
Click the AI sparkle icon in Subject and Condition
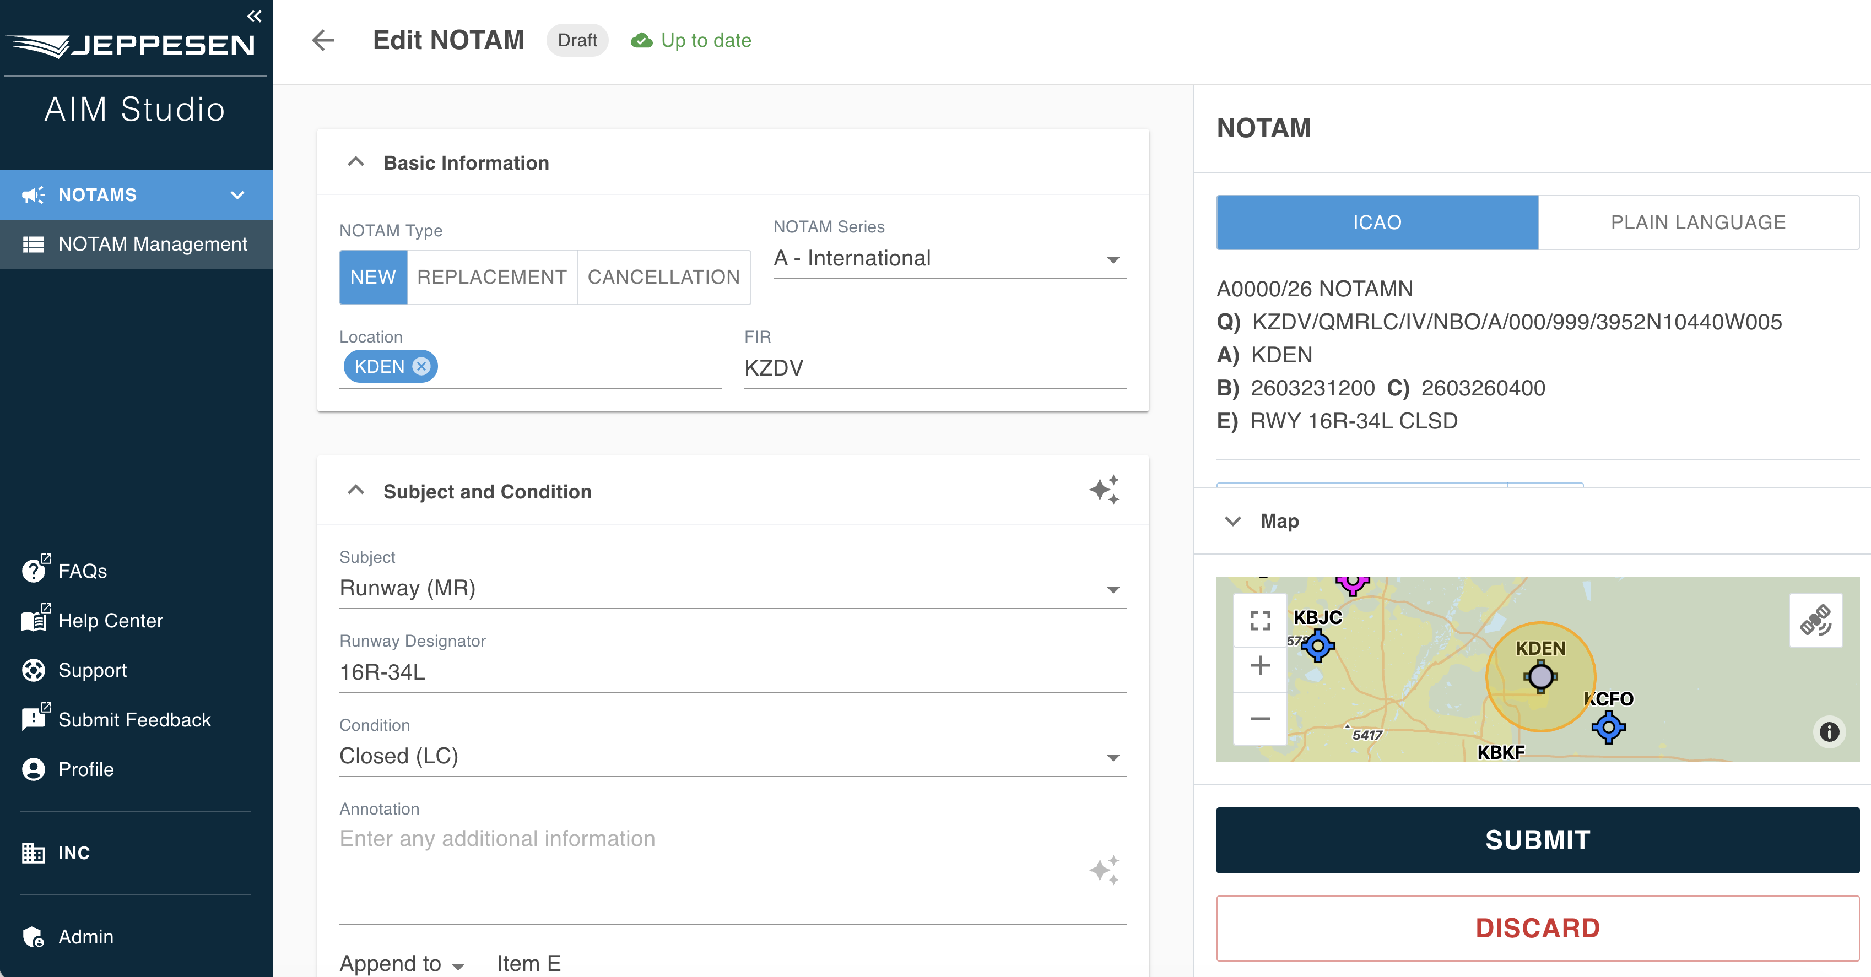(1104, 490)
